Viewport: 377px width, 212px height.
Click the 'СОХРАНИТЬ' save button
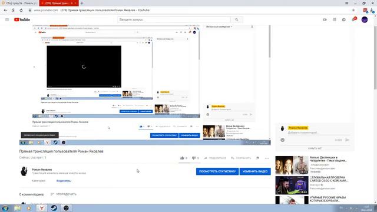point(241,158)
